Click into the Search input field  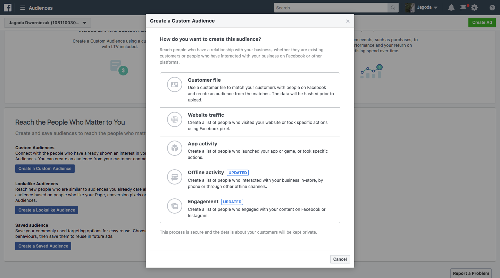coord(330,8)
